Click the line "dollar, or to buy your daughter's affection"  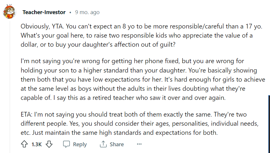point(98,44)
